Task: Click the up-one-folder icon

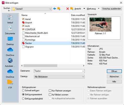Action: click(x=59, y=9)
